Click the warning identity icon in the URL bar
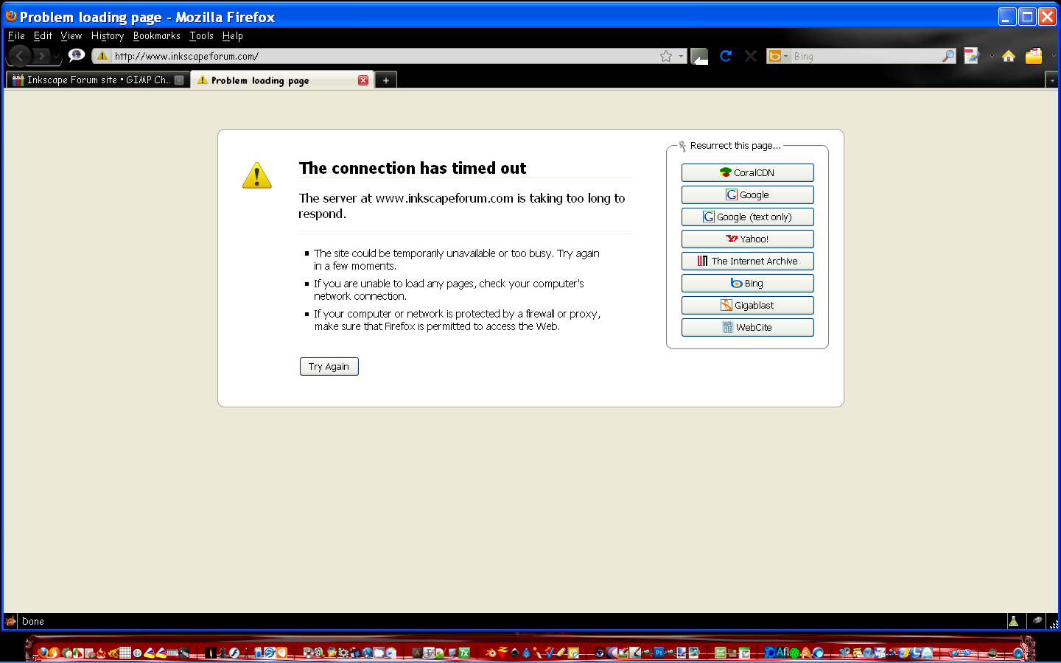Screen dimensions: 1061x663 pyautogui.click(x=102, y=56)
